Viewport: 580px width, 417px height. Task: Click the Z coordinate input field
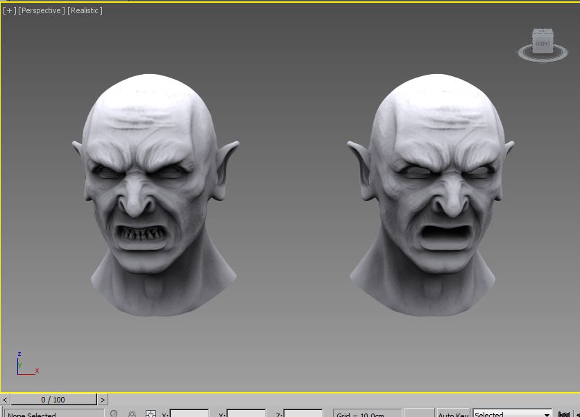303,414
